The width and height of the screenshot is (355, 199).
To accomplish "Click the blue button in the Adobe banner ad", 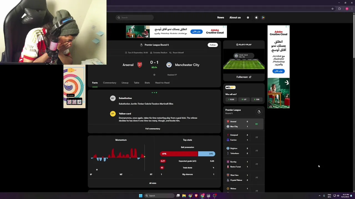I will pos(196,32).
